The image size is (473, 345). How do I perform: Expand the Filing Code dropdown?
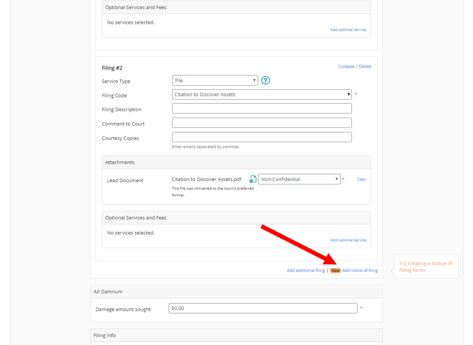(x=262, y=95)
